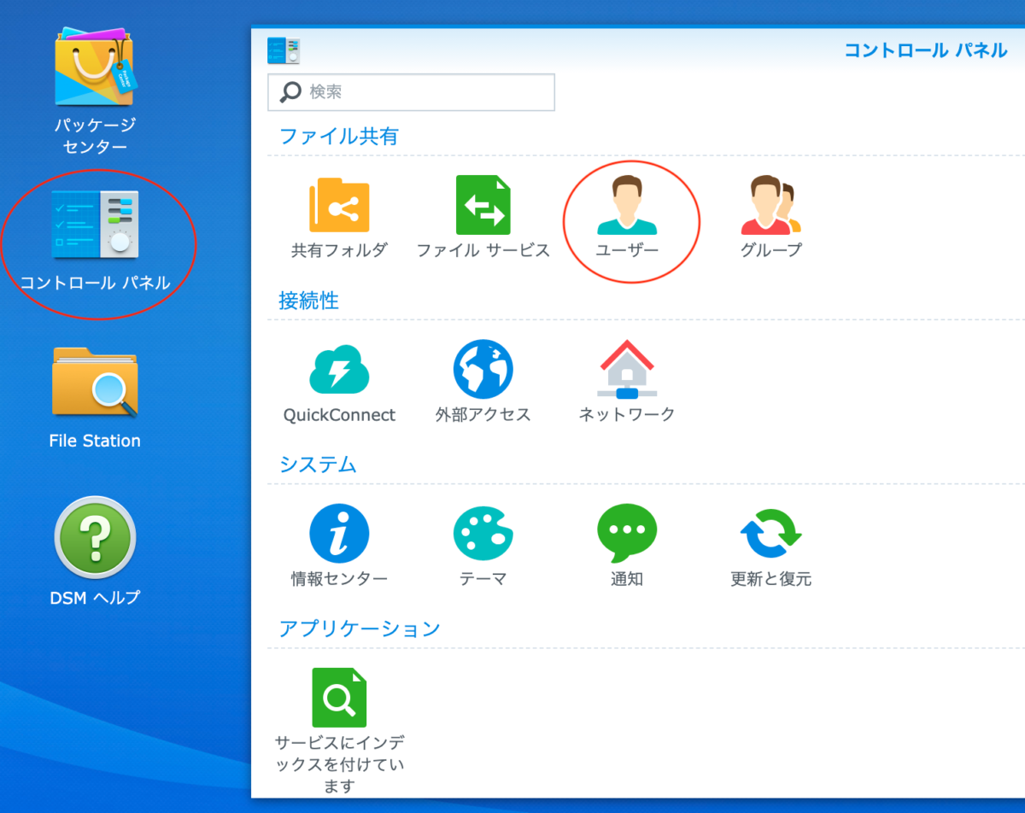Click the テーマ label text
Viewport: 1025px width, 813px height.
tap(483, 578)
